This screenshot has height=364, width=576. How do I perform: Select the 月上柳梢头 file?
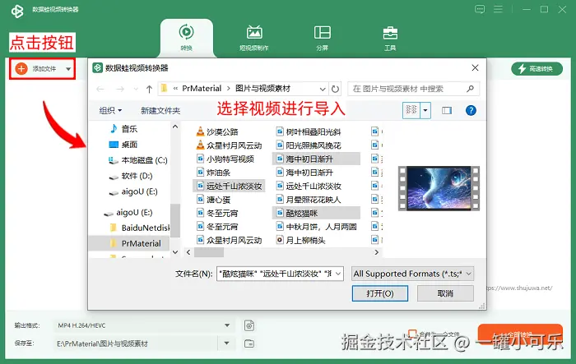(301, 241)
